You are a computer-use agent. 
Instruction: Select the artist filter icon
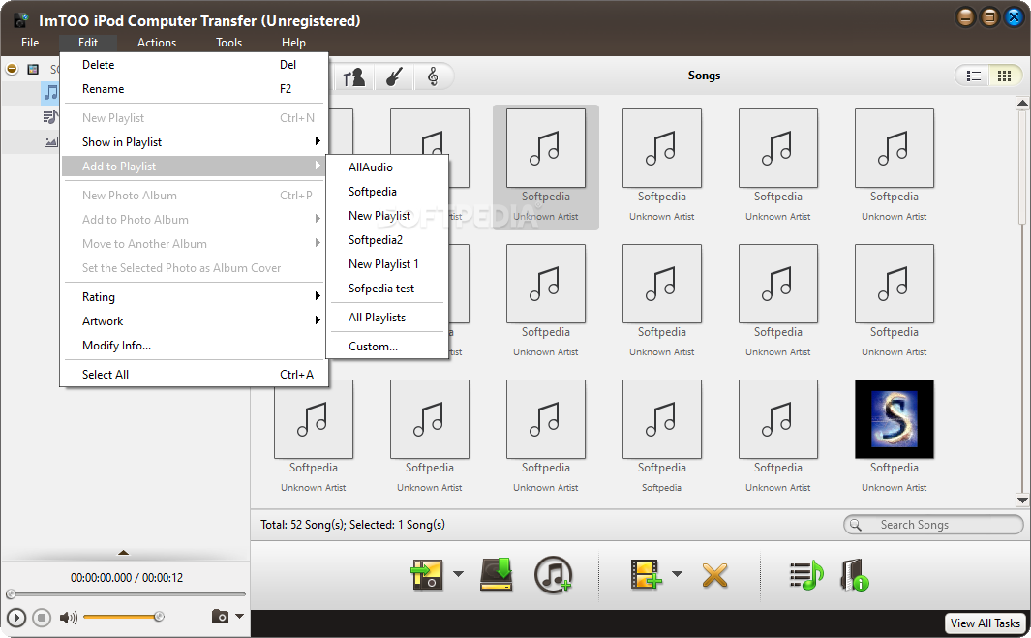354,76
